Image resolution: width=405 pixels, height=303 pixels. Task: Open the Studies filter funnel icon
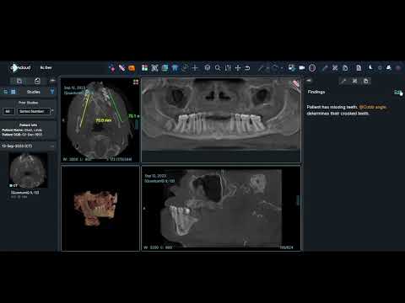click(x=52, y=92)
